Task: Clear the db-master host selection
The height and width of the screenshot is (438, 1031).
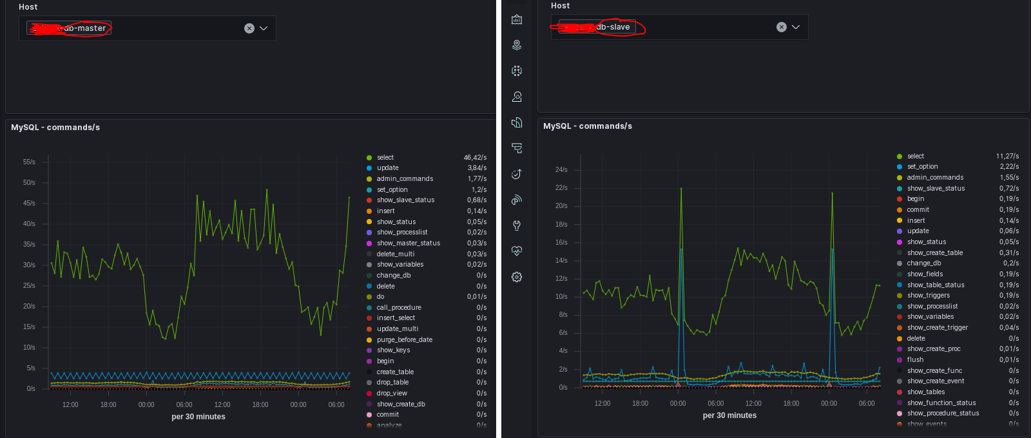Action: click(x=249, y=28)
